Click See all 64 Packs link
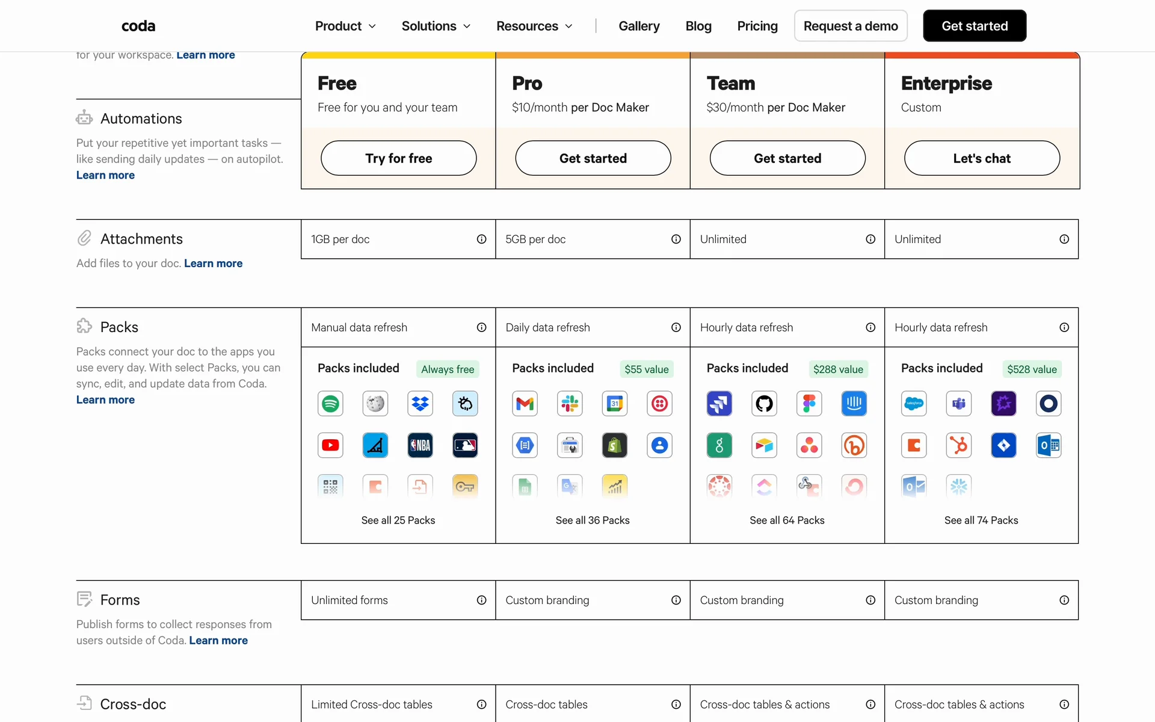The image size is (1155, 722). point(786,520)
